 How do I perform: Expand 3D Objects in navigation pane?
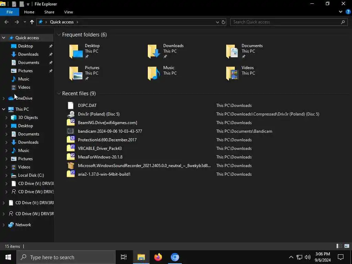coord(7,118)
